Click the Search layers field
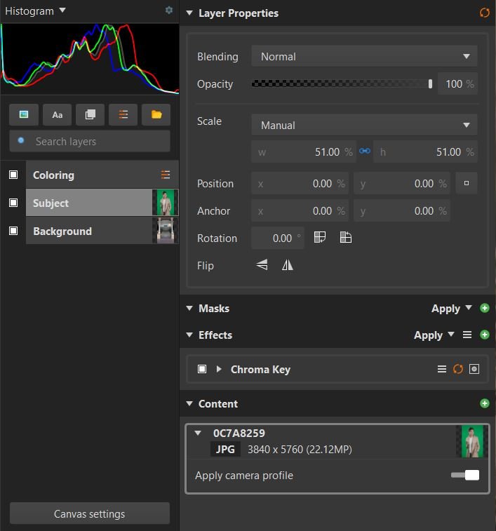The image size is (496, 531). (90, 141)
